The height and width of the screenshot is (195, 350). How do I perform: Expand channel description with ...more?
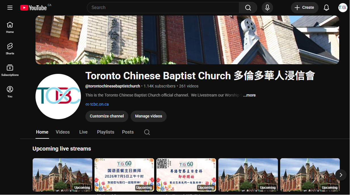click(249, 95)
